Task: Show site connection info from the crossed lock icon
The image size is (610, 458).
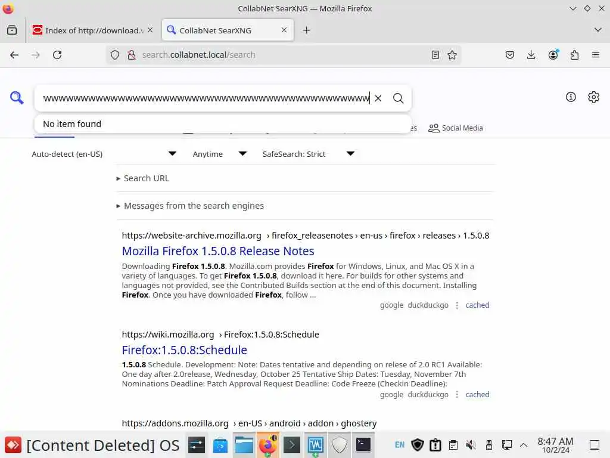Action: tap(132, 55)
